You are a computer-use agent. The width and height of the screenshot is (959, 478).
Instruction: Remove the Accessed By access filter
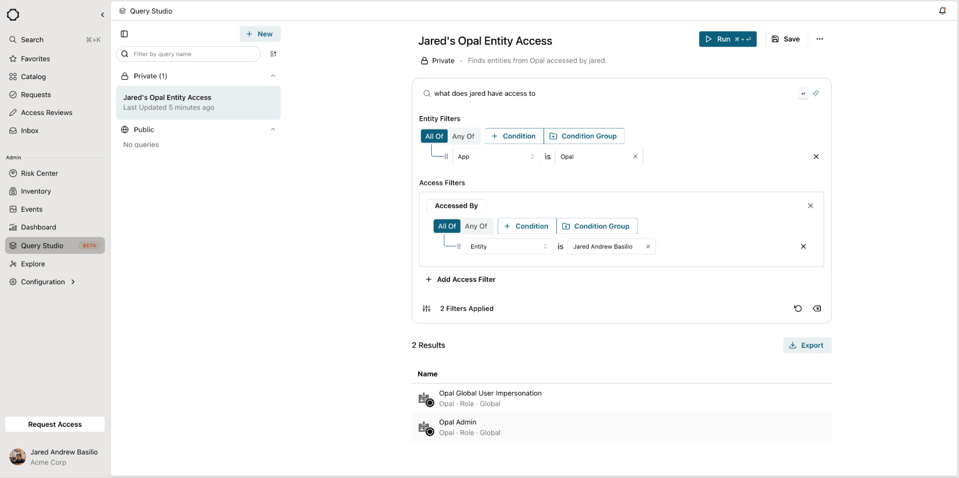click(x=810, y=206)
